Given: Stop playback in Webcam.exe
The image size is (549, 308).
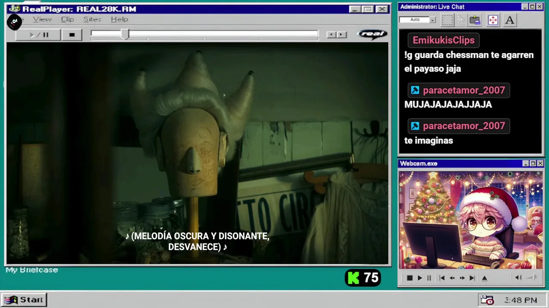Looking at the screenshot, I should pyautogui.click(x=409, y=278).
